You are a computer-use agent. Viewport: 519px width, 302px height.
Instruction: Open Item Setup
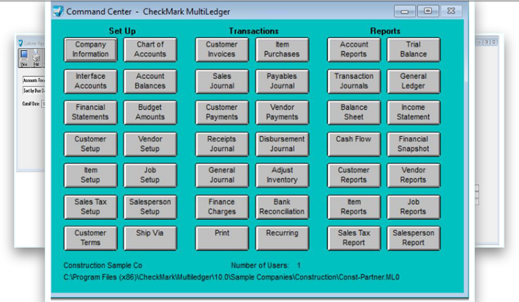pyautogui.click(x=90, y=175)
